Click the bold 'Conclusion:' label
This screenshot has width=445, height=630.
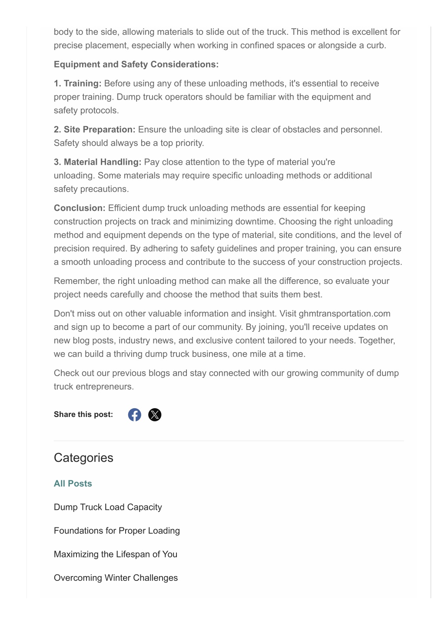pyautogui.click(x=80, y=208)
